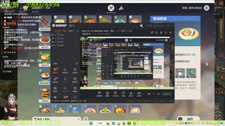Toggle the preview eye icon beside settings gear
The height and width of the screenshot is (126, 225).
[154, 94]
